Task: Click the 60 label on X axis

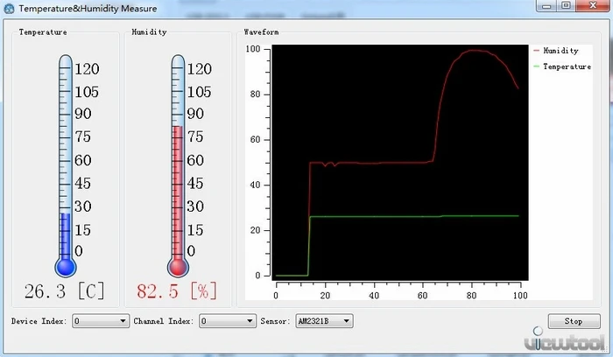Action: click(x=422, y=295)
